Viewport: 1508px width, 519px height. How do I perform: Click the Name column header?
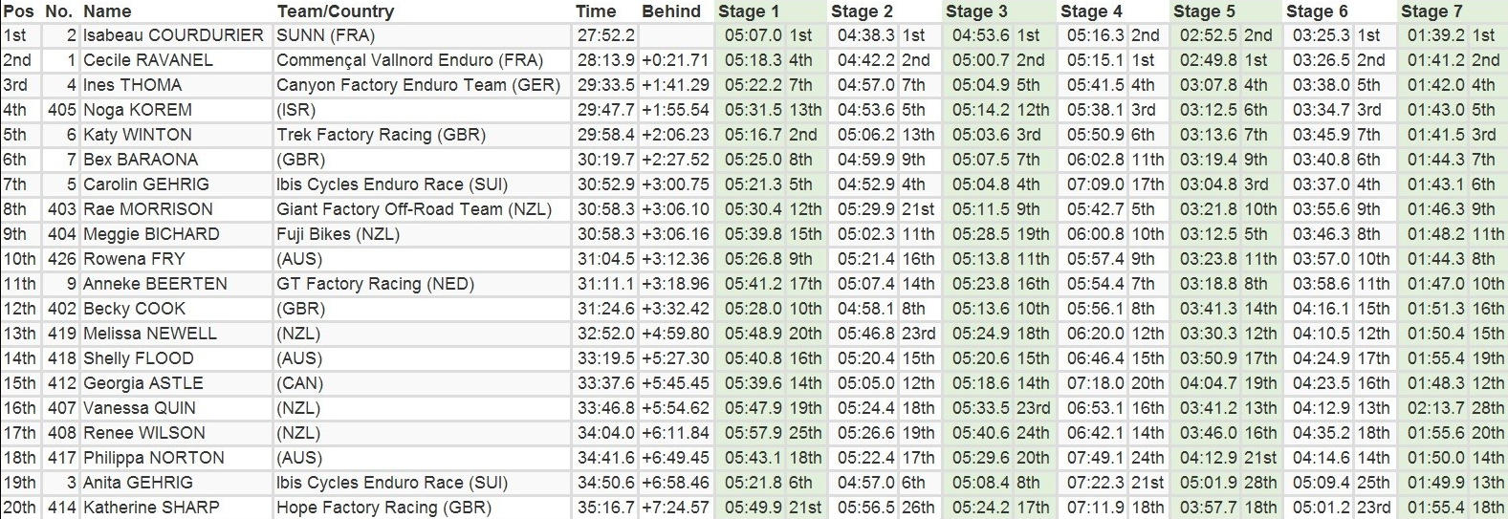(107, 11)
